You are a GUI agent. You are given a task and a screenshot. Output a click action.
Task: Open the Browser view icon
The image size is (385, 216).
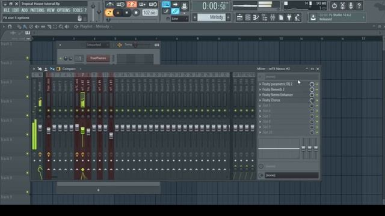264,17
